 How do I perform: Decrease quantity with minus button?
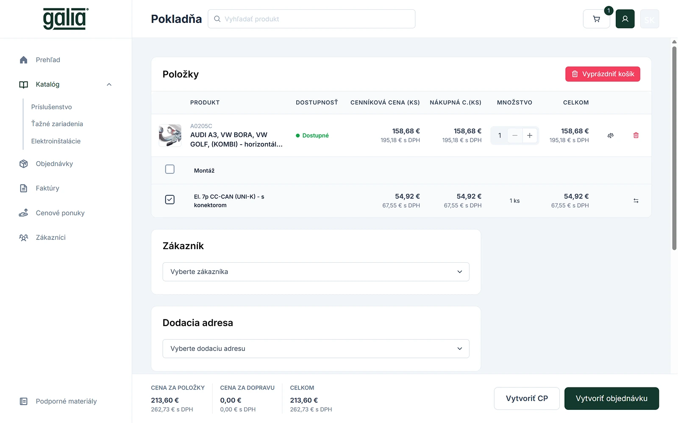point(515,135)
